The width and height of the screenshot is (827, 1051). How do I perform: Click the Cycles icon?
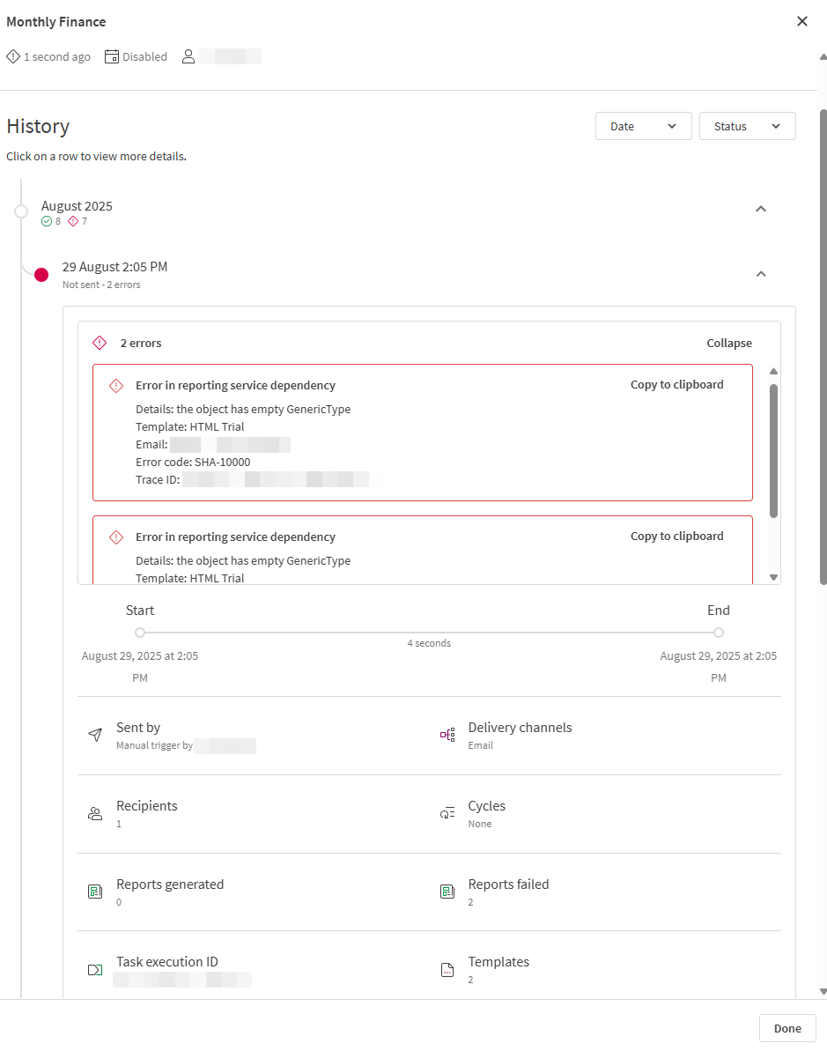coord(447,812)
